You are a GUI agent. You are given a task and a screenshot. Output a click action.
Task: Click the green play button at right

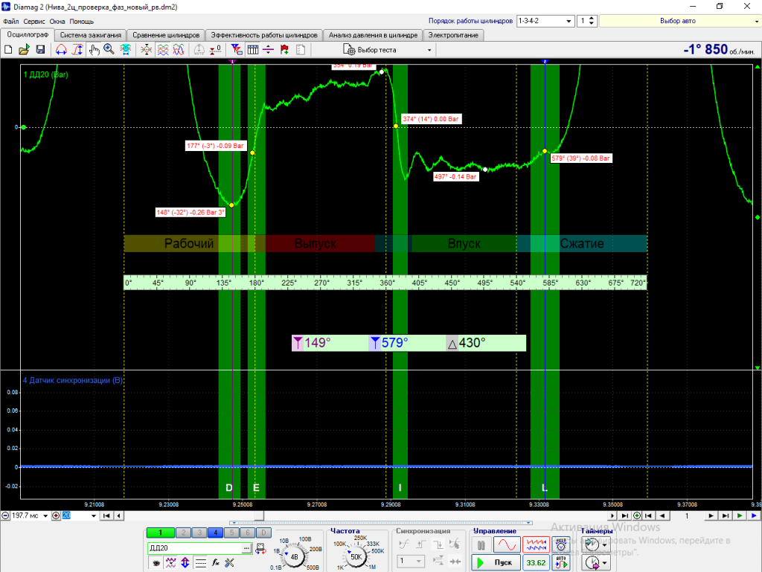coord(740,515)
